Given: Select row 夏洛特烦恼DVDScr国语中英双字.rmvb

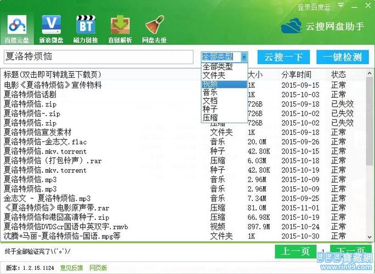Looking at the screenshot, I should [184, 227].
